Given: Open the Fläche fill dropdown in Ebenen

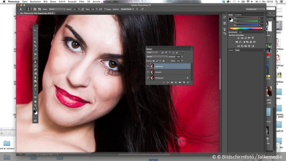Looking at the screenshot, I should point(182,61).
